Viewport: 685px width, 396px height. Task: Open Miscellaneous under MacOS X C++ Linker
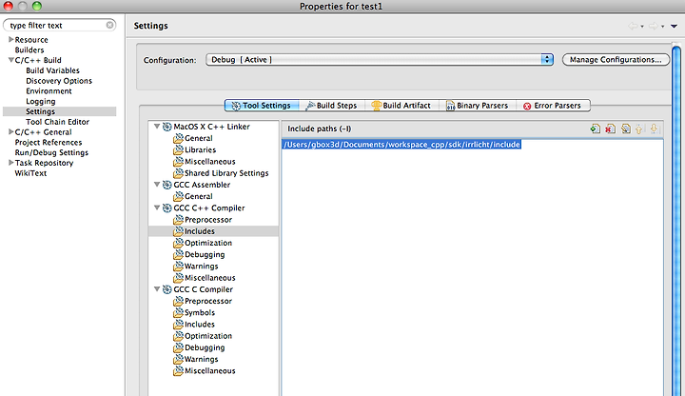click(x=209, y=162)
